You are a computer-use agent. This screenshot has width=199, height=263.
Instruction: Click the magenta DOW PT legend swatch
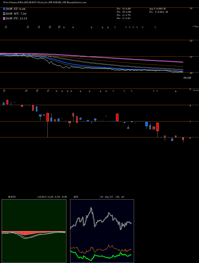point(4,18)
